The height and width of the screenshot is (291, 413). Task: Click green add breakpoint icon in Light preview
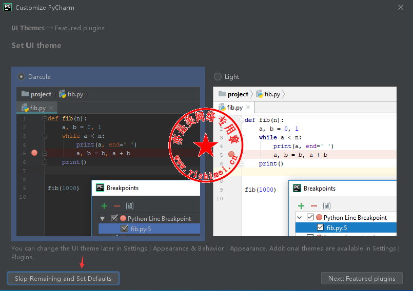[x=301, y=206]
